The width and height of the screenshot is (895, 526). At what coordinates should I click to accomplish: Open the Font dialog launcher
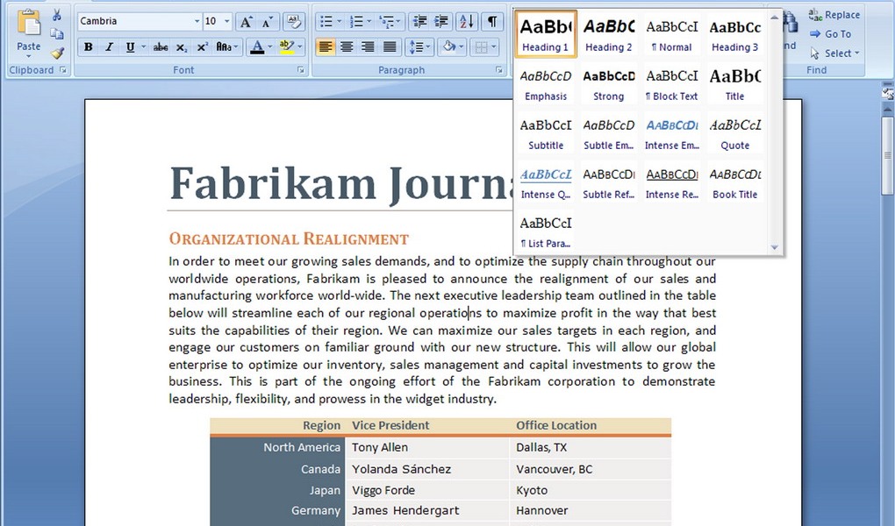click(301, 70)
